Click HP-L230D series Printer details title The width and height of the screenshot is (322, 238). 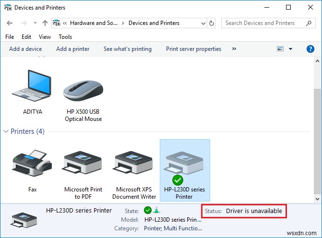pos(79,210)
